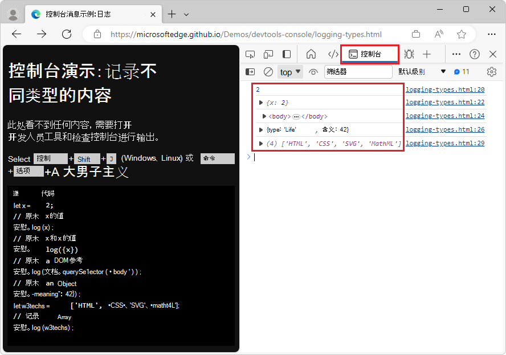Create live expression eye icon
The width and height of the screenshot is (506, 355).
[x=313, y=72]
